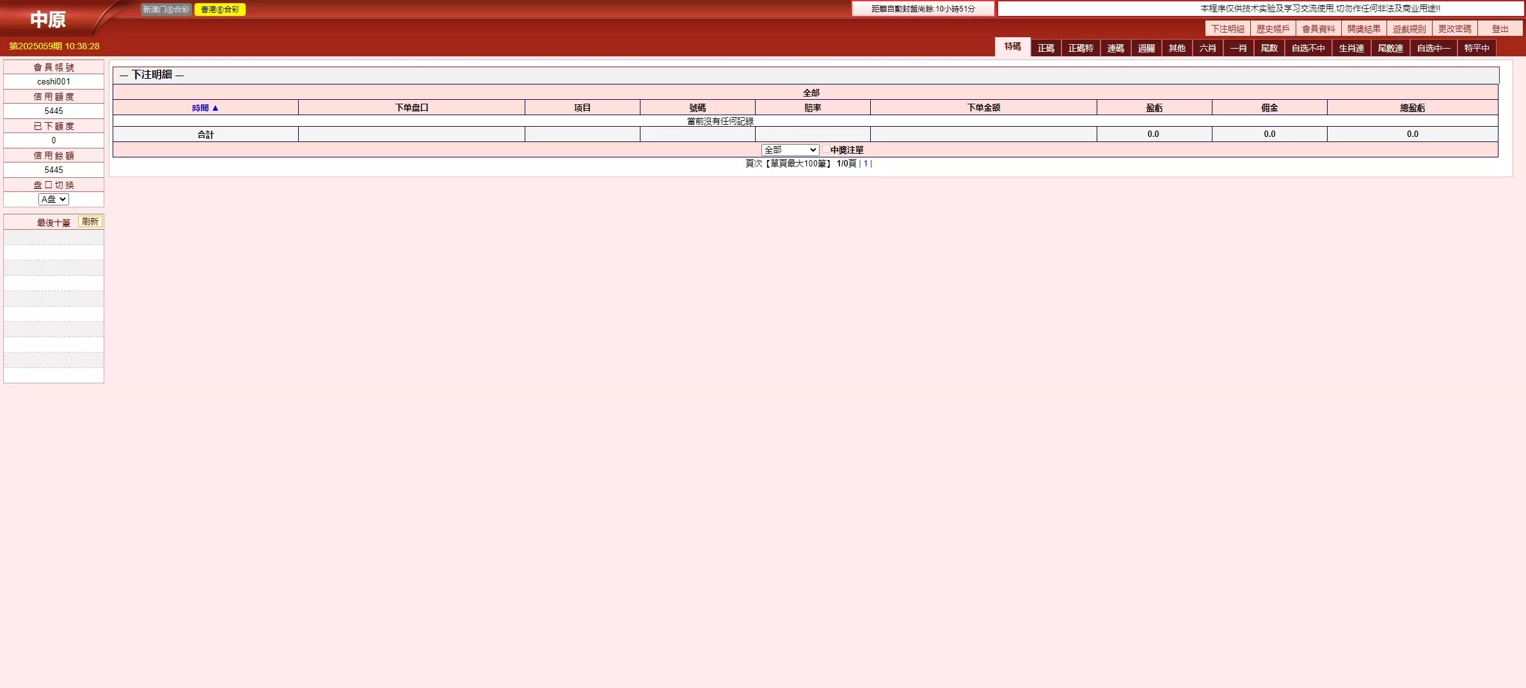The width and height of the screenshot is (1526, 688).
Task: Select the yellow 香港⑥合彩 lottery button
Action: 219,10
